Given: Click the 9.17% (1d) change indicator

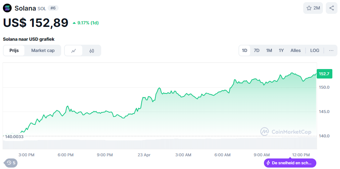Looking at the screenshot, I should 86,23.
